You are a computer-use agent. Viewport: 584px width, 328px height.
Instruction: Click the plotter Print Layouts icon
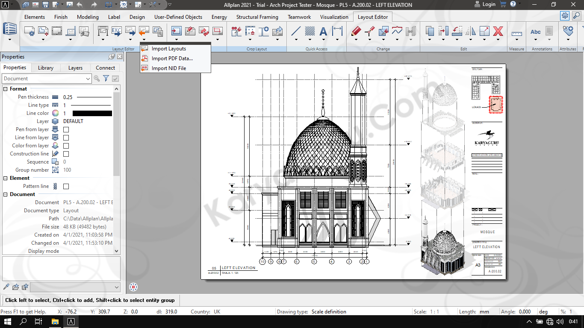click(103, 31)
